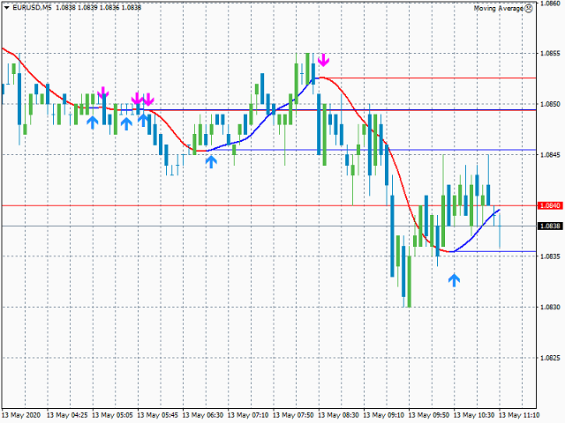Open the chart menu triangle beside EURUSD,M5
Viewport: 565px width, 423px height.
point(6,8)
